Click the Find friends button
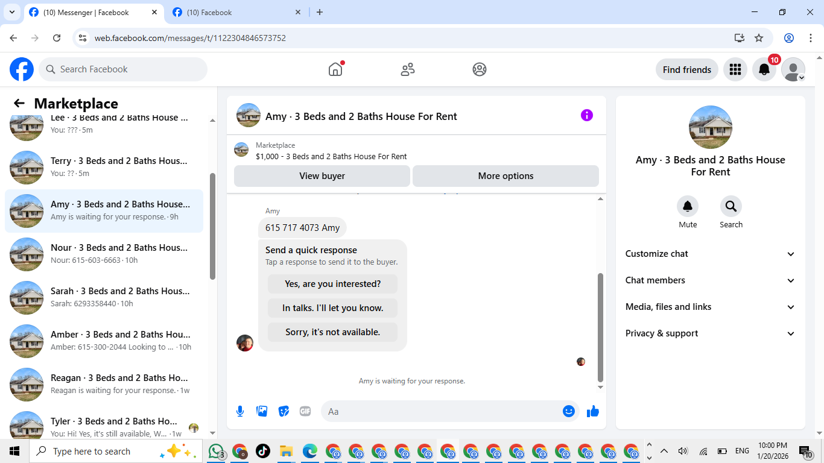The width and height of the screenshot is (824, 463). (687, 69)
